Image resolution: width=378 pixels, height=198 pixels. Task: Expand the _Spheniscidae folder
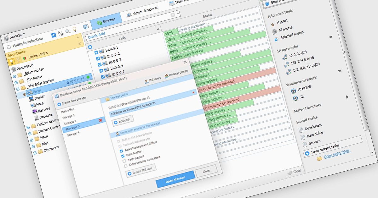pos(14,76)
